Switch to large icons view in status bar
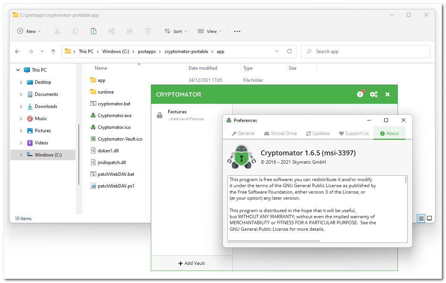Screen dimensions: 446x283 tap(429, 219)
